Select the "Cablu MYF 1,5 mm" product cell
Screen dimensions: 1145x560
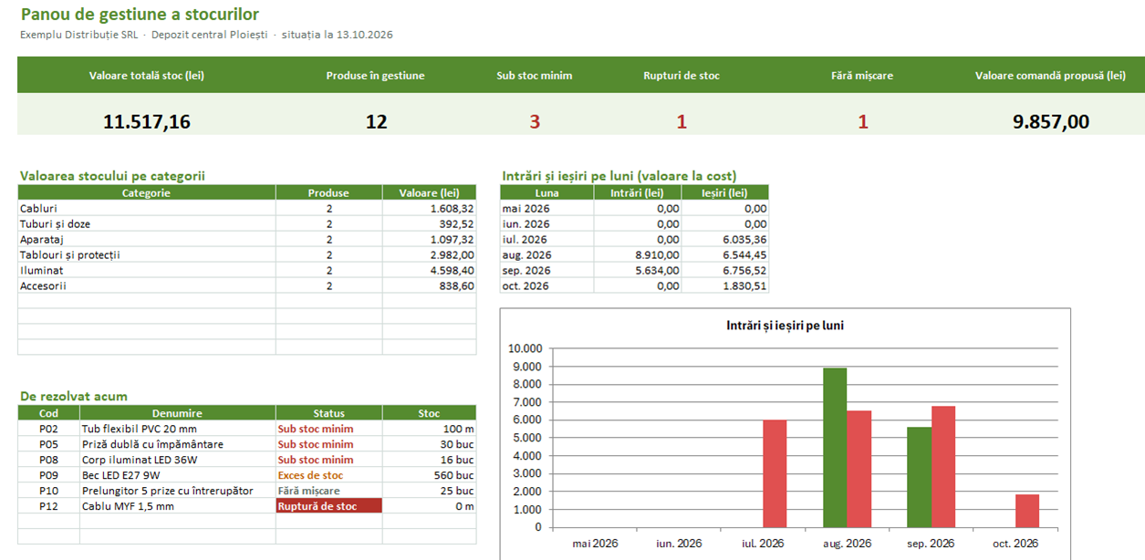(178, 506)
